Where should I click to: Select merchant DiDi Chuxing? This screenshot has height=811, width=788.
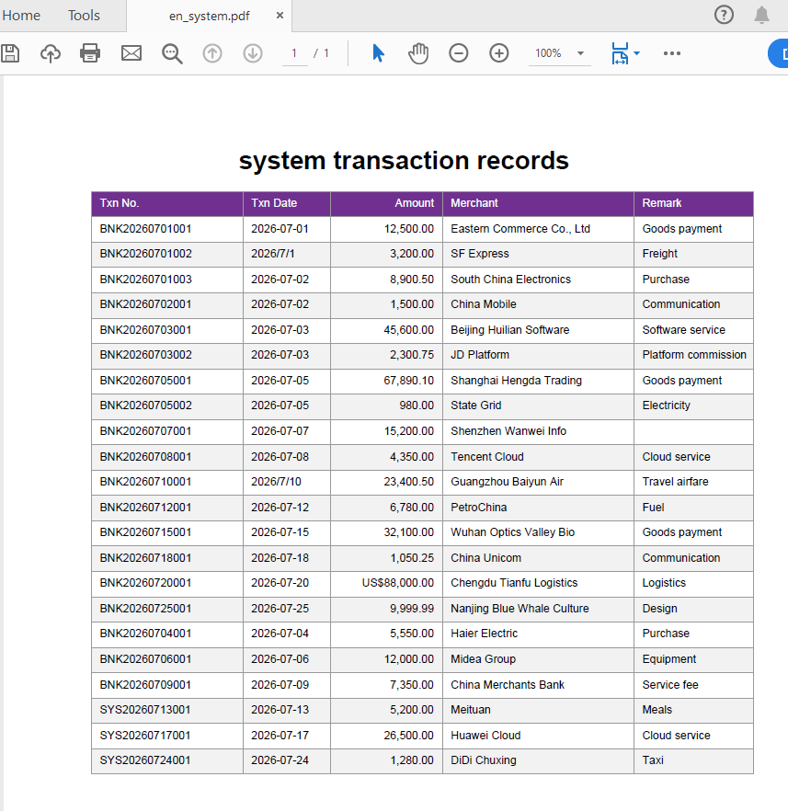[x=484, y=760]
